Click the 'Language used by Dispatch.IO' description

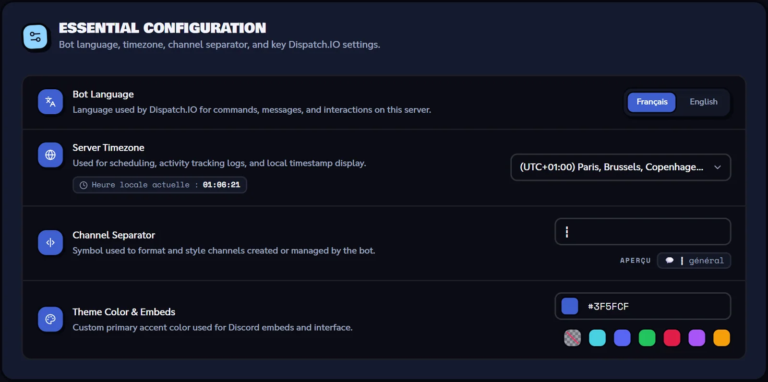(252, 110)
